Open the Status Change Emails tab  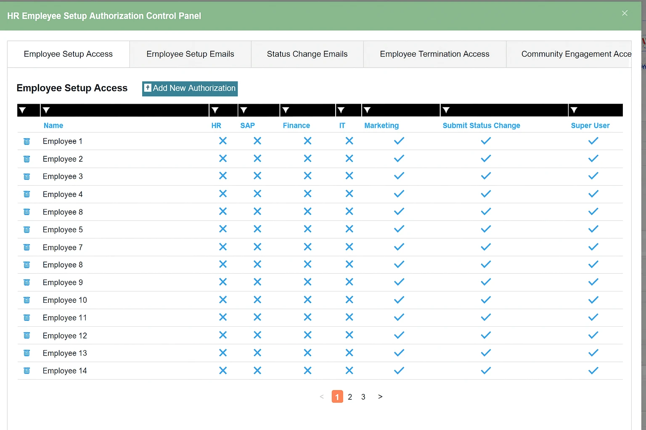pyautogui.click(x=307, y=54)
